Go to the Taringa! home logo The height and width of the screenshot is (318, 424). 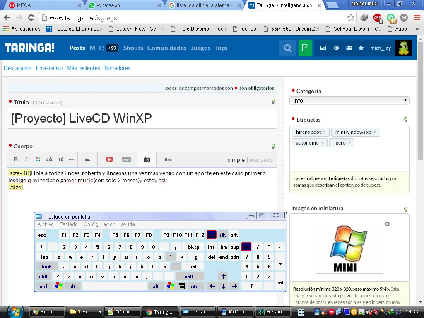coord(29,48)
